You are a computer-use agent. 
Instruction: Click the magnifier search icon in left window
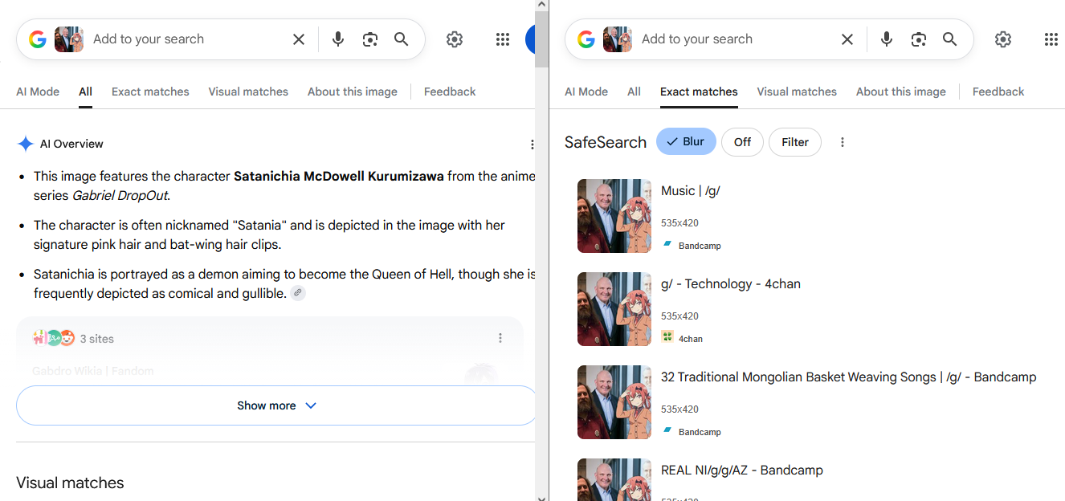pyautogui.click(x=402, y=39)
